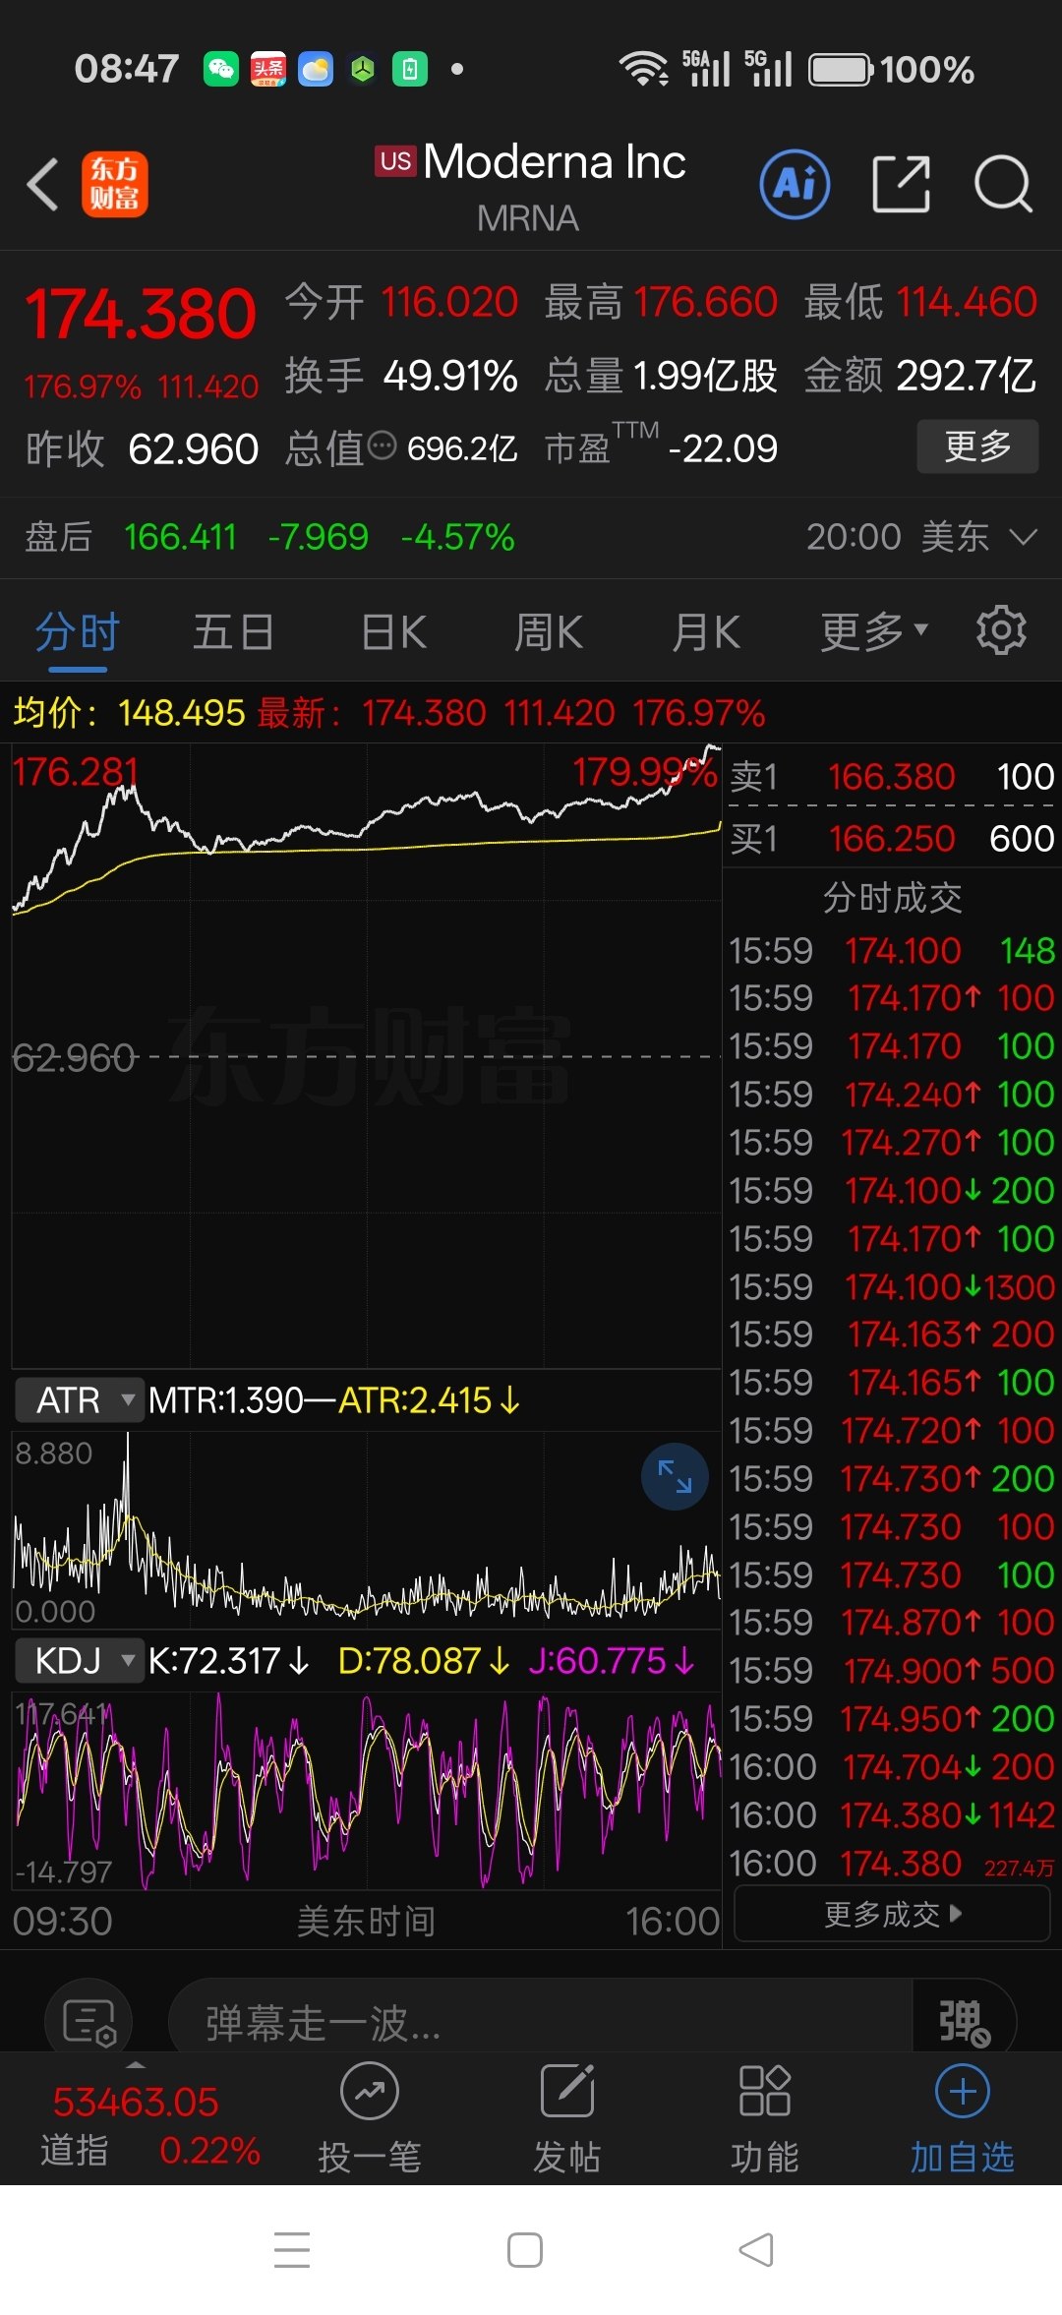Switch to the 五日 tab

tap(233, 632)
